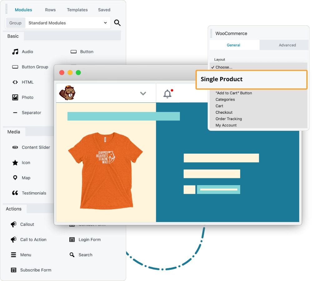Open the Saved tab
Image resolution: width=312 pixels, height=281 pixels.
pyautogui.click(x=104, y=10)
